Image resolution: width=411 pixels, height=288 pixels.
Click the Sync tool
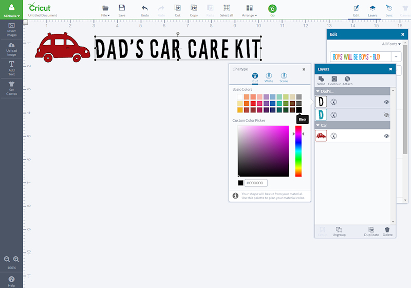[389, 11]
